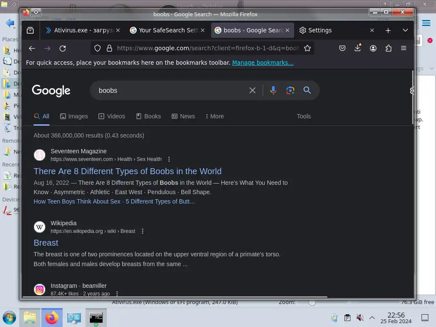Select the Images search tab
The height and width of the screenshot is (327, 436).
74,117
